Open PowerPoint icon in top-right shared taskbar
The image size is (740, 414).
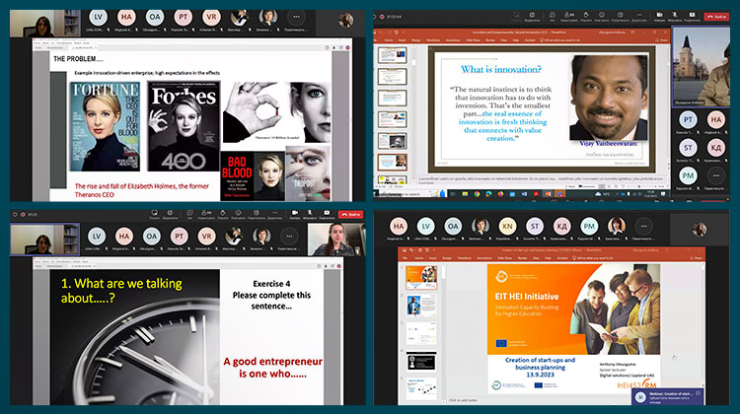pos(548,194)
